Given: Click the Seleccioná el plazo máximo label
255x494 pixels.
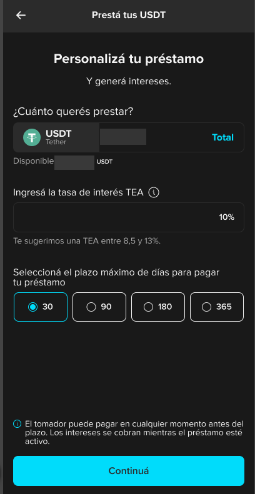Looking at the screenshot, I should click(116, 277).
